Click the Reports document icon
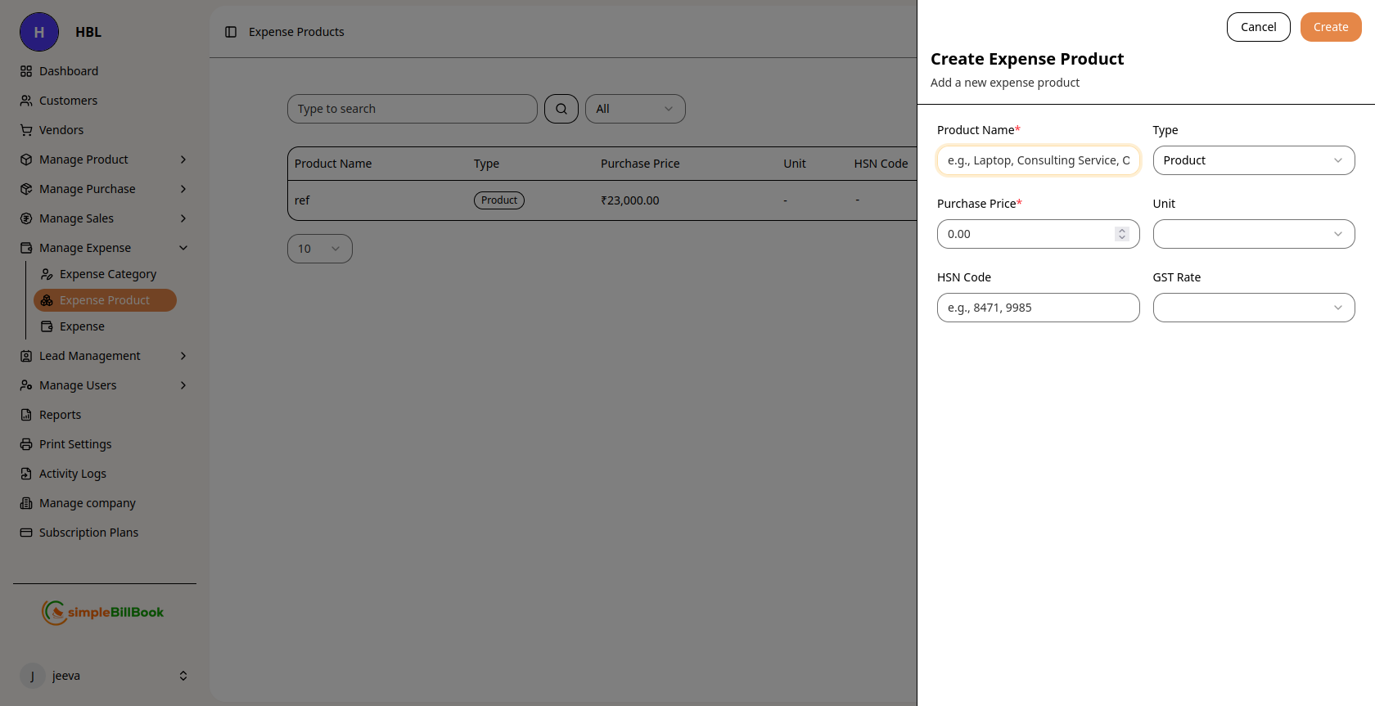Screen dimensions: 1375x706 tap(26, 415)
